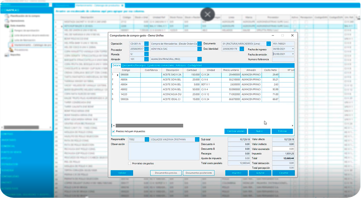
Task: Open the Responsable code lookup button
Action: [x=148, y=140]
